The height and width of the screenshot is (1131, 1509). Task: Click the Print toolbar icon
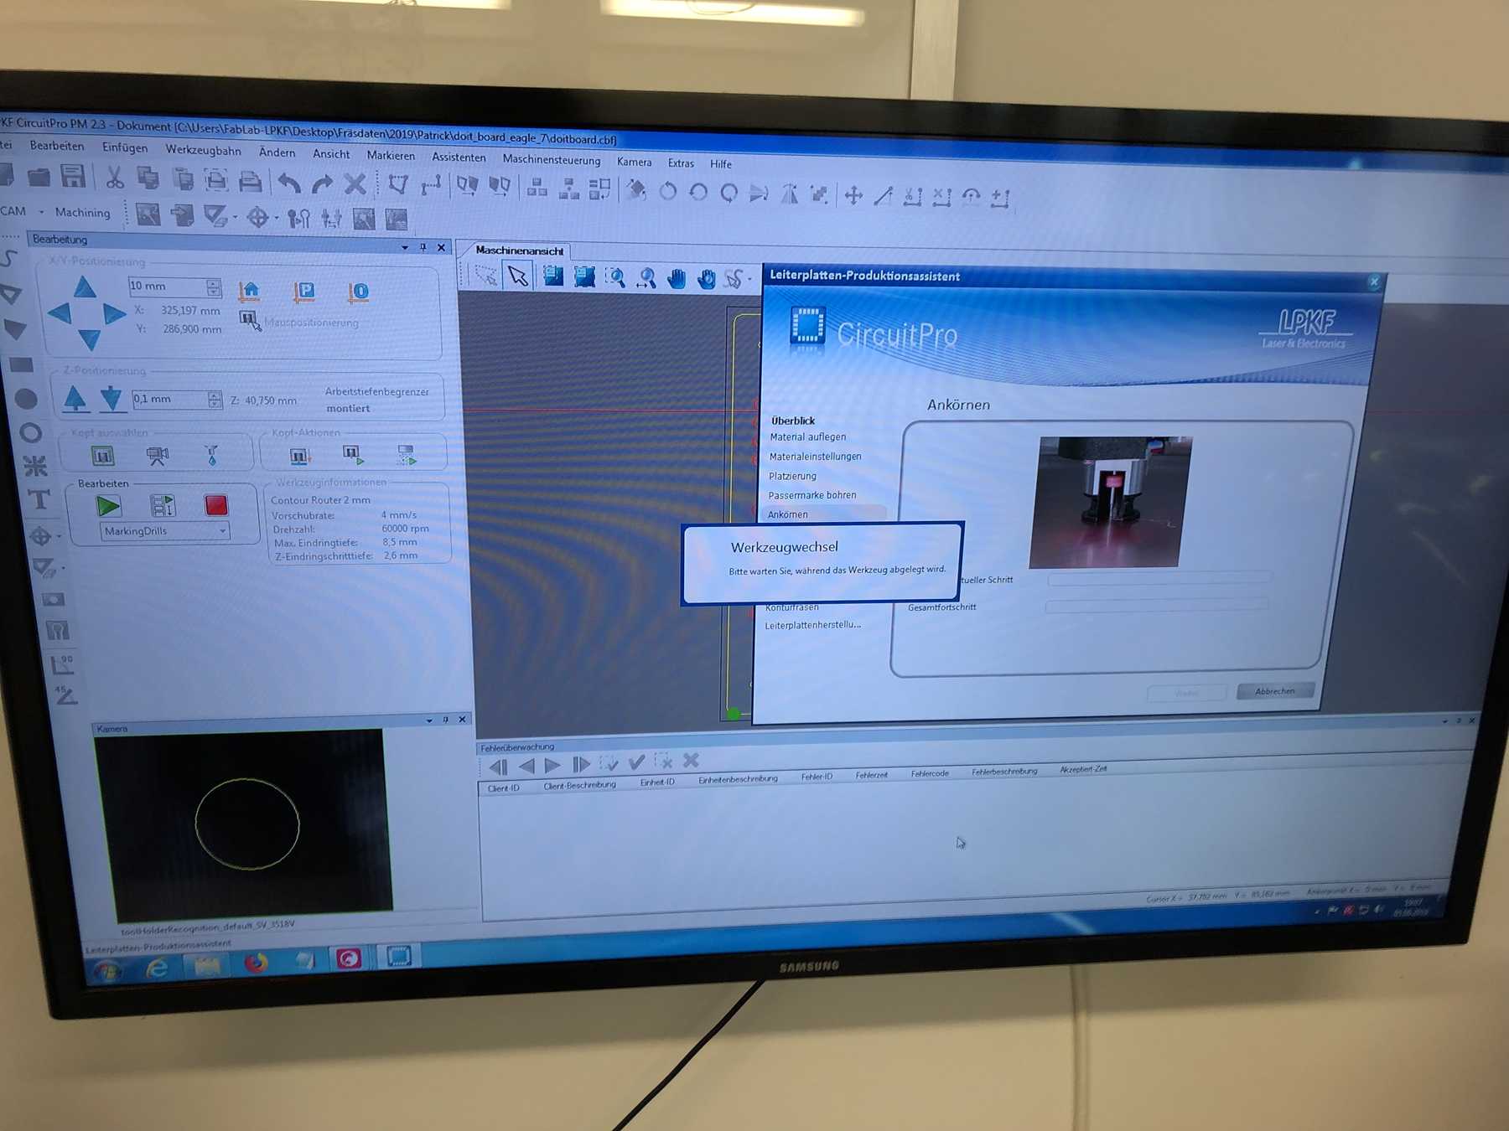[x=250, y=181]
